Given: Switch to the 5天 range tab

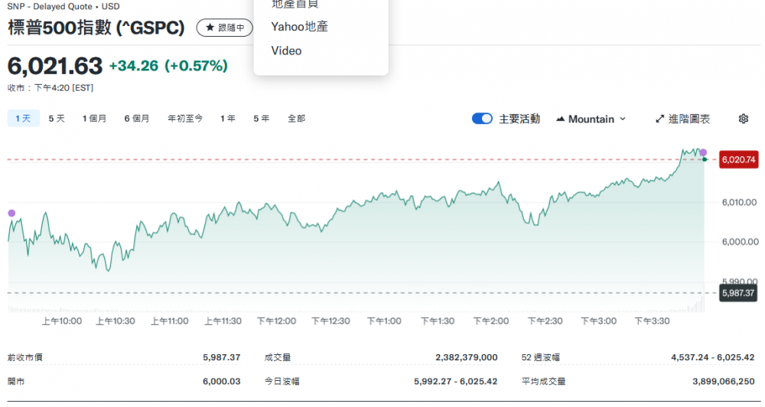Looking at the screenshot, I should point(57,119).
